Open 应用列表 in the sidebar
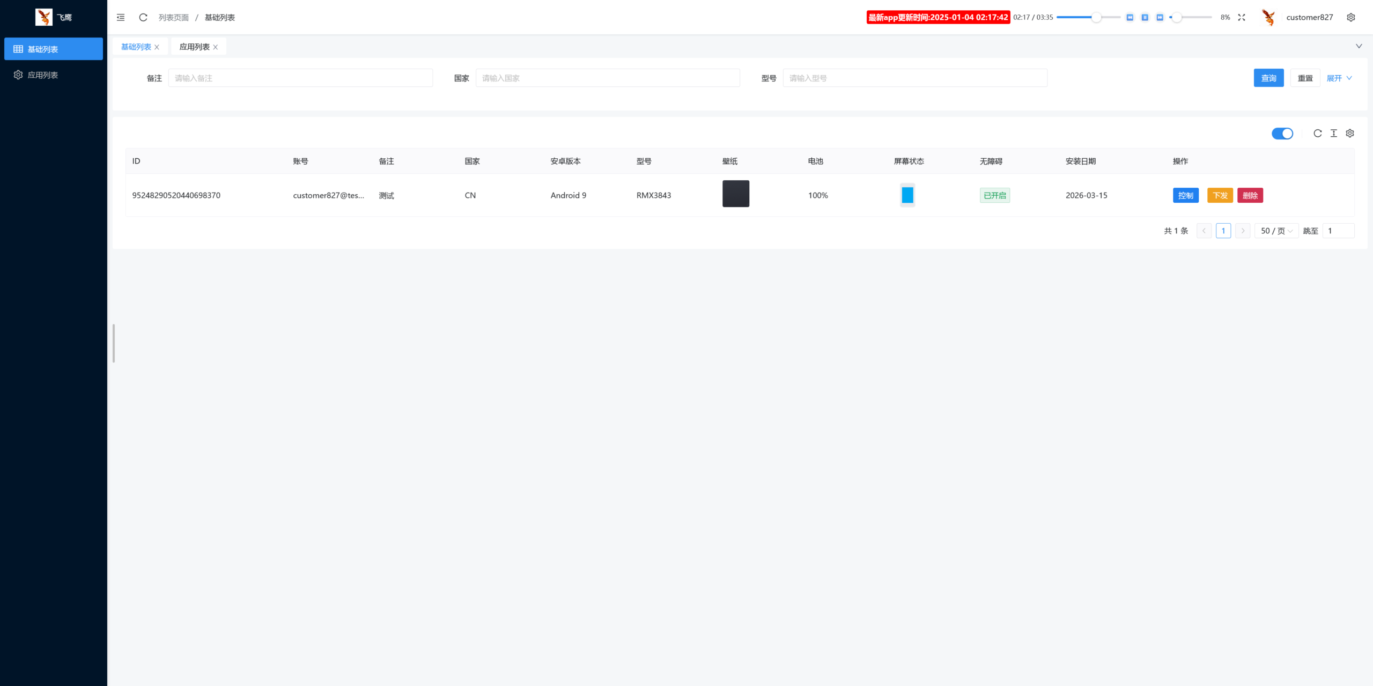 click(43, 75)
